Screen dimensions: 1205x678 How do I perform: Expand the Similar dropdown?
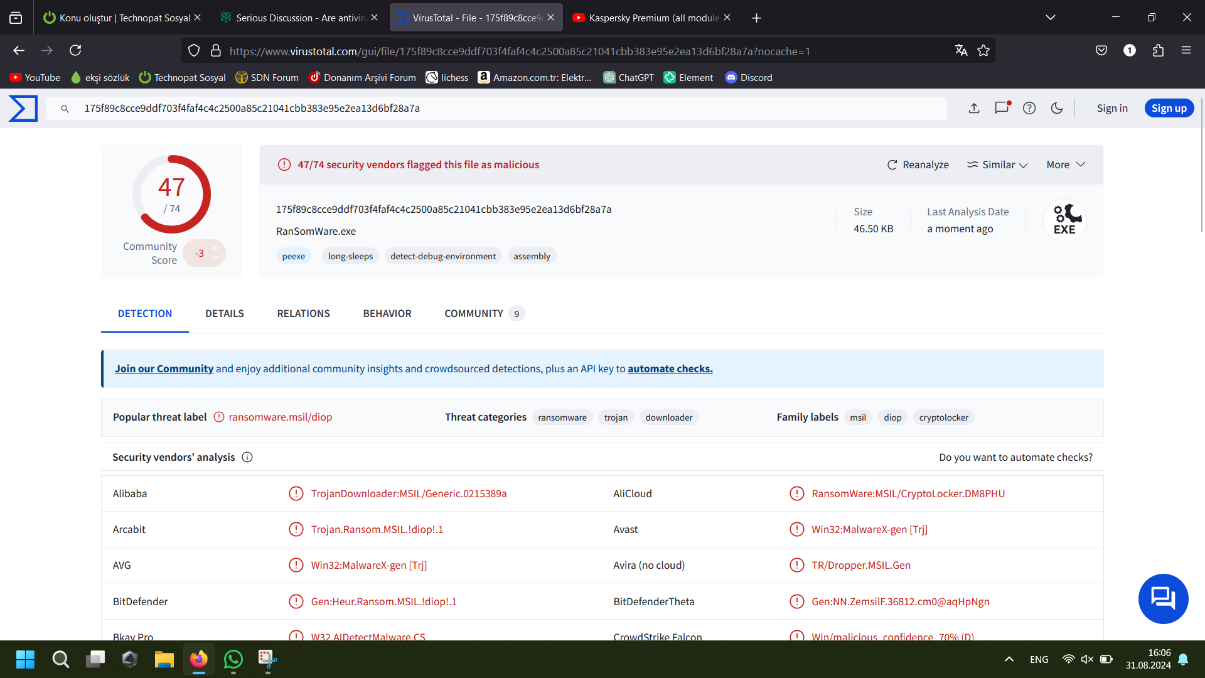pos(997,164)
